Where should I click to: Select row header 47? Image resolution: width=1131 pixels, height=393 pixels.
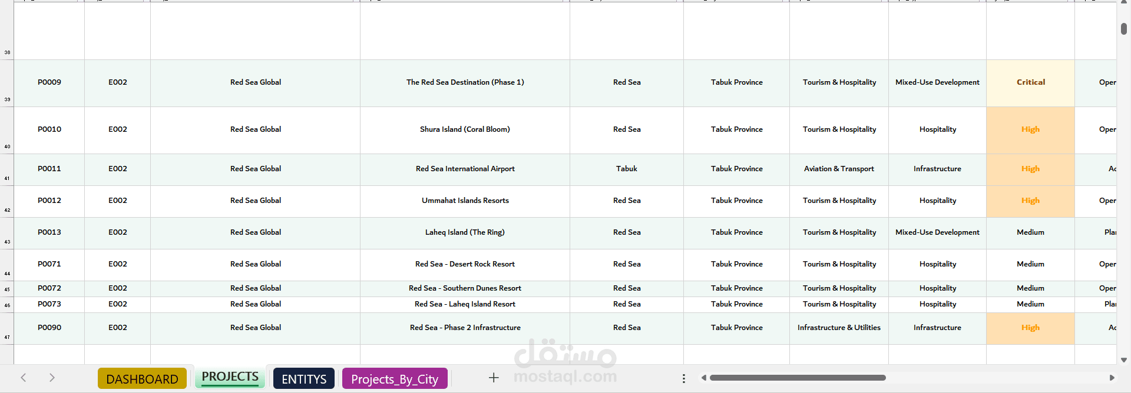pyautogui.click(x=7, y=328)
